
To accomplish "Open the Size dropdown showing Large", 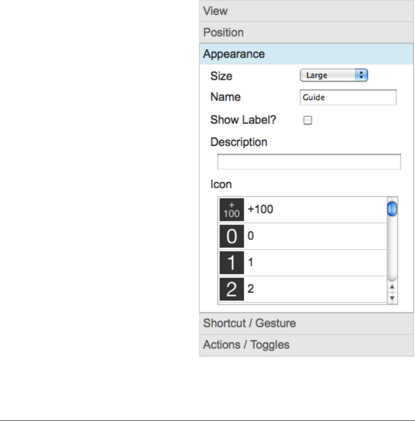I will coord(333,75).
